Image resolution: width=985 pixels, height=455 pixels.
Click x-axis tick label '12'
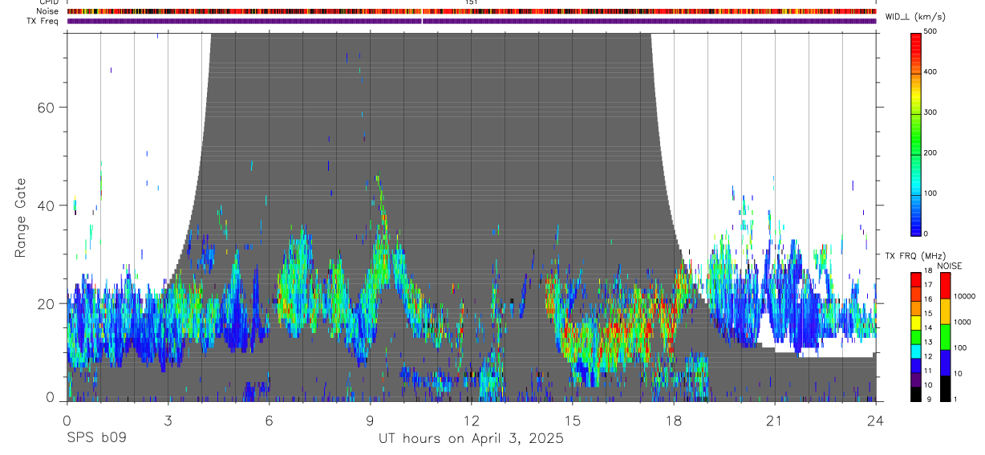click(x=471, y=420)
